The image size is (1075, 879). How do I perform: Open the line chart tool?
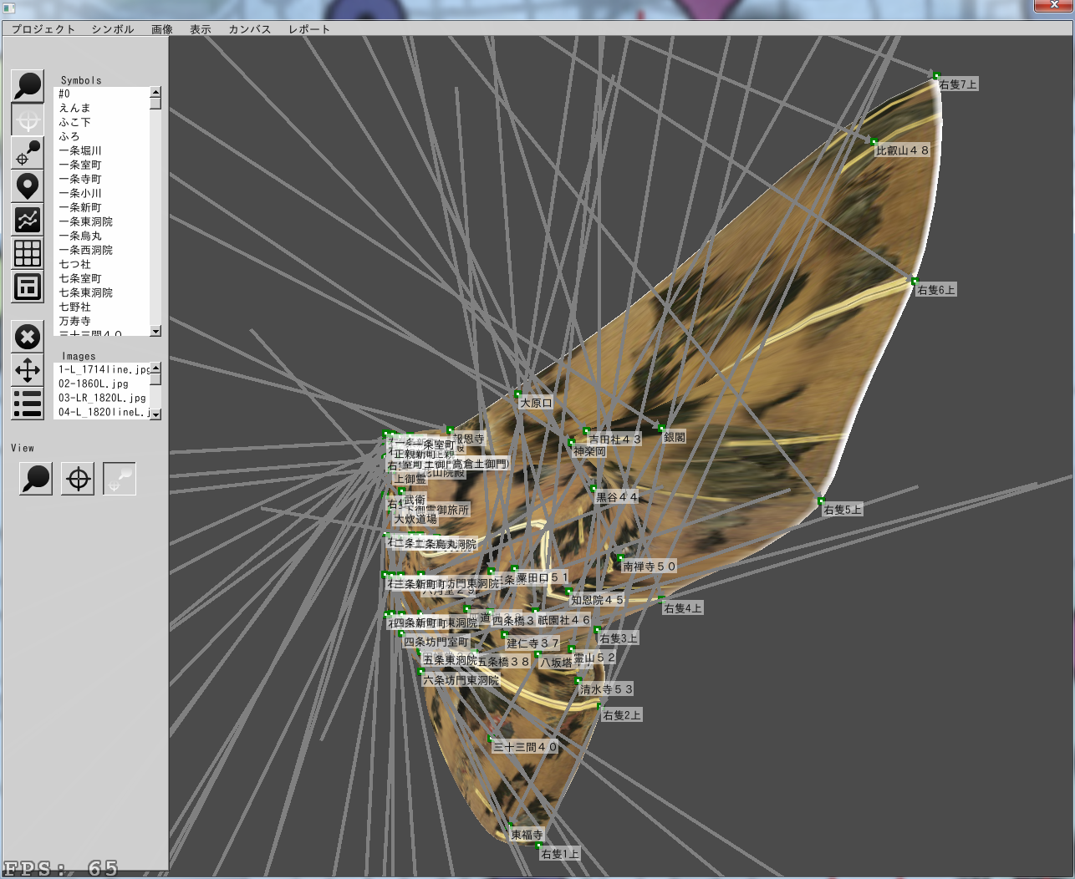pos(28,220)
